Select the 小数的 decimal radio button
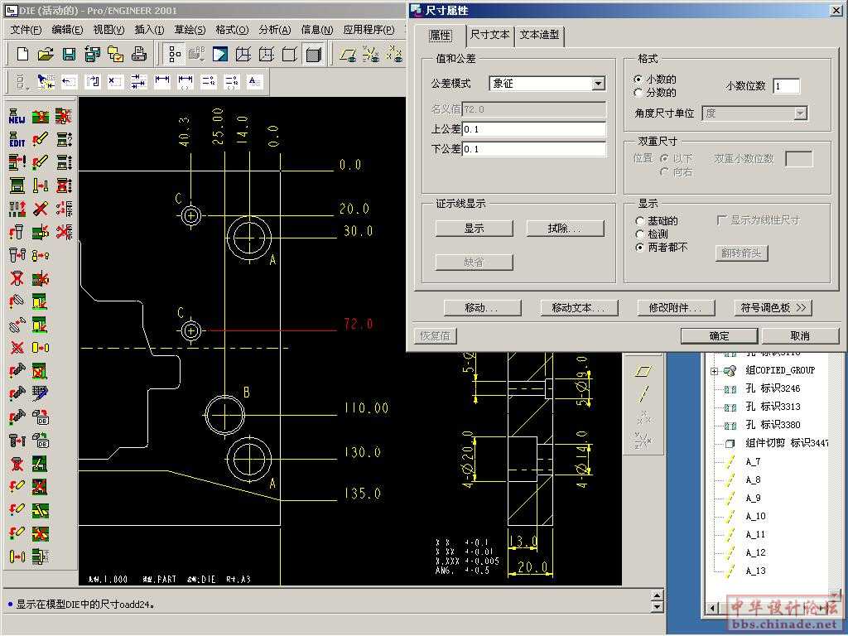 pyautogui.click(x=638, y=79)
